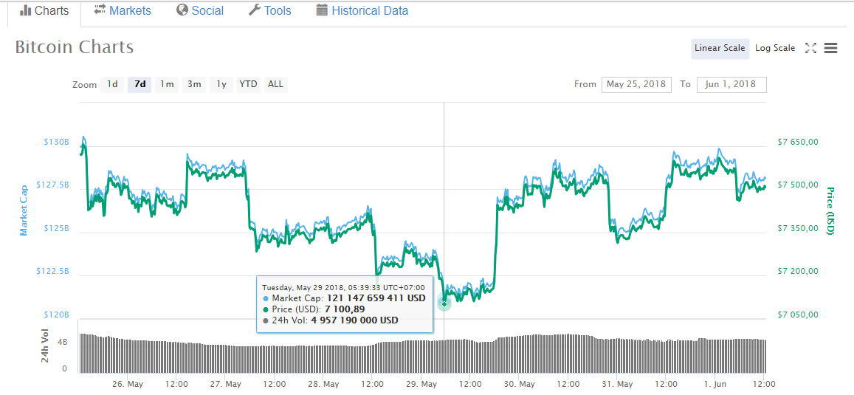Open the Historical Data tab

tap(362, 10)
